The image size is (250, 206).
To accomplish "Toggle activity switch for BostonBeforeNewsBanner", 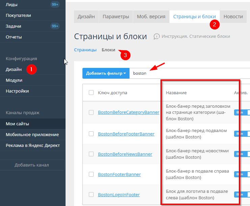I will coord(242,154).
